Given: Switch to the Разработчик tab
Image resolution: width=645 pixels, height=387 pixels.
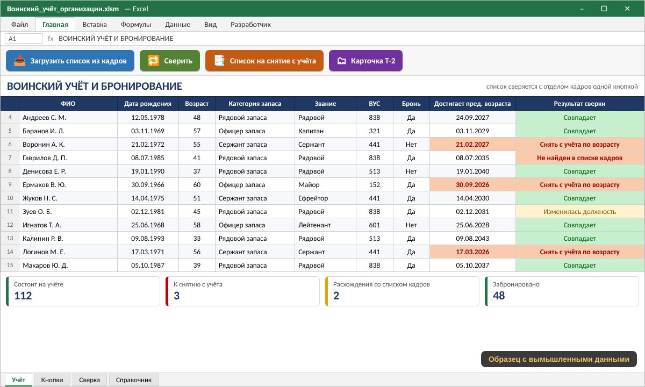Looking at the screenshot, I should click(x=250, y=24).
